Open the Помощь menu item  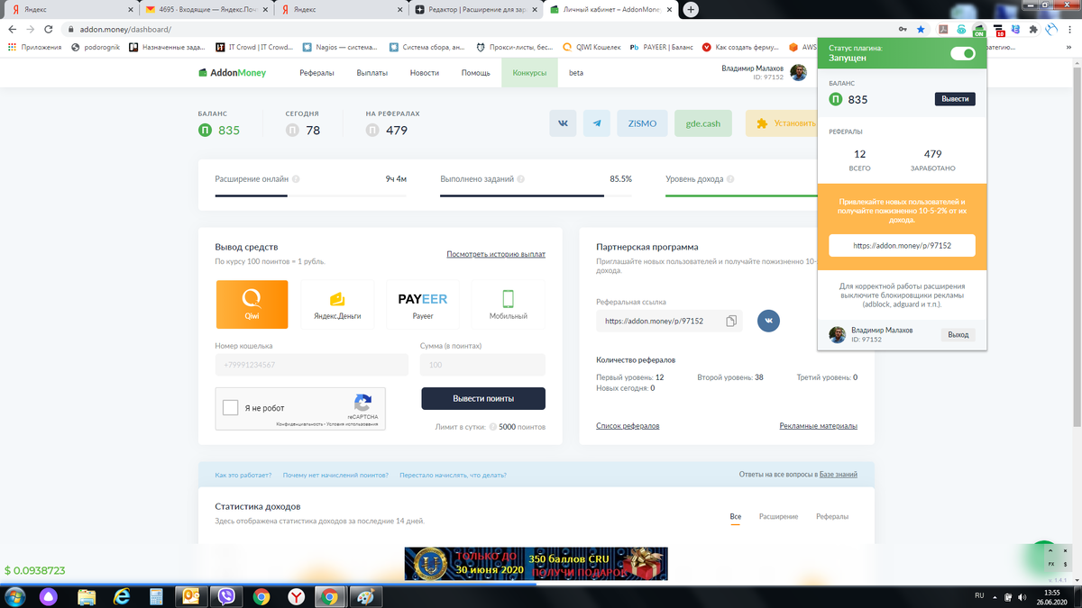[x=475, y=73]
